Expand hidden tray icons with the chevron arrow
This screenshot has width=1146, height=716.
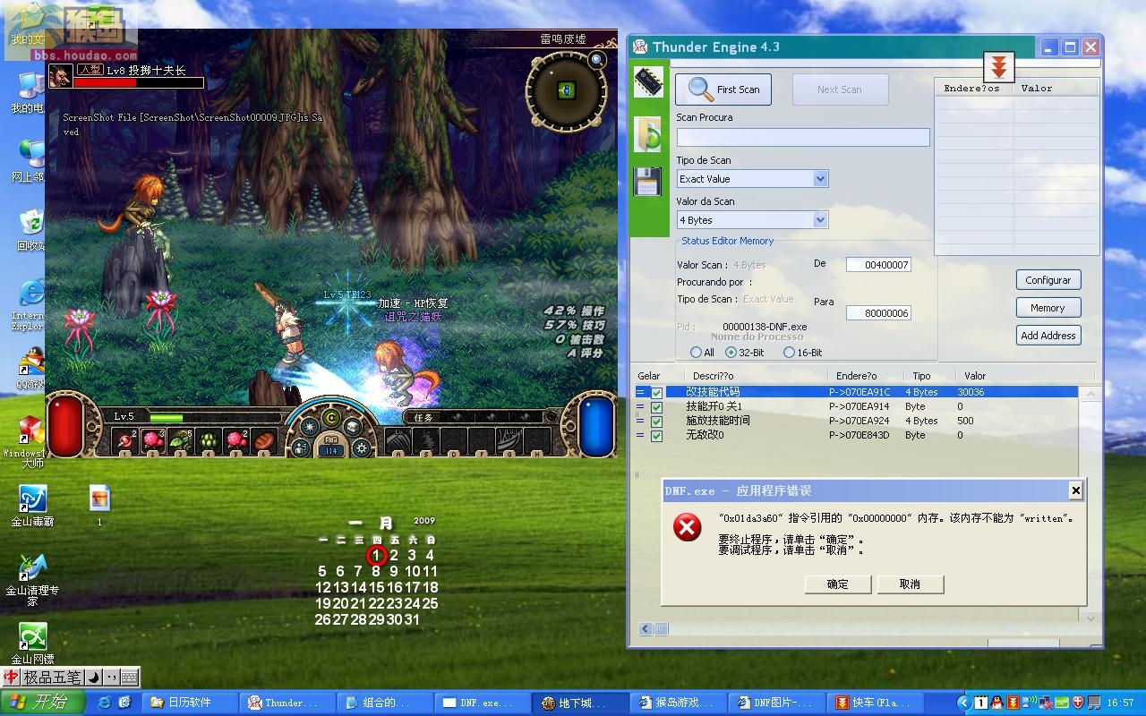[964, 703]
